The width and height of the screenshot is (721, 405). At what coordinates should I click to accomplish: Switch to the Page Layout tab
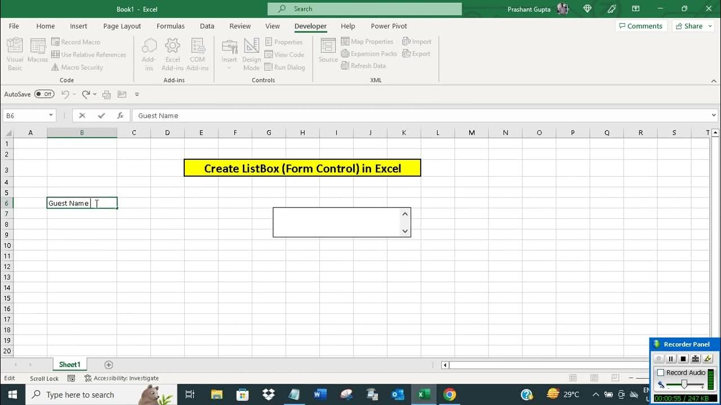tap(122, 26)
